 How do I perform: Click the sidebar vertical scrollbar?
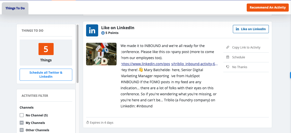(78, 54)
